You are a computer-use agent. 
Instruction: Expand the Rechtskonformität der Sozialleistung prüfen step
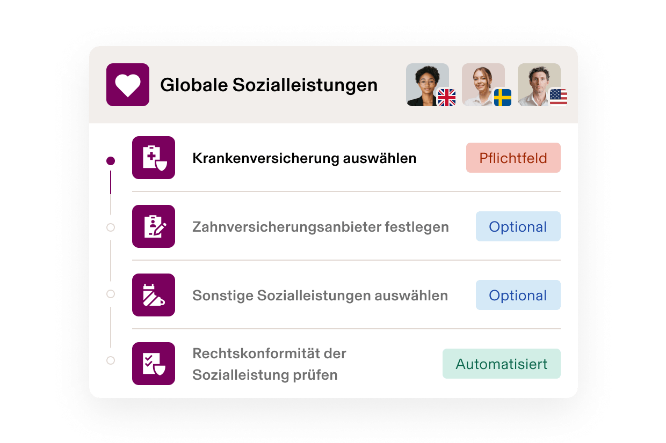point(269,364)
